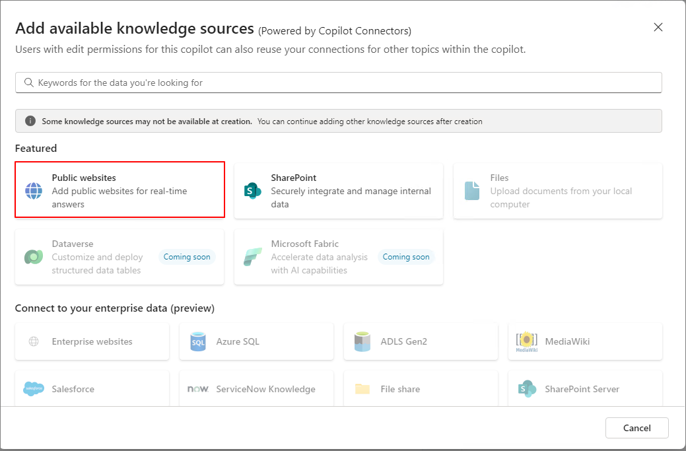686x451 pixels.
Task: Click the ServiceNow 'now' logo icon
Action: click(198, 389)
